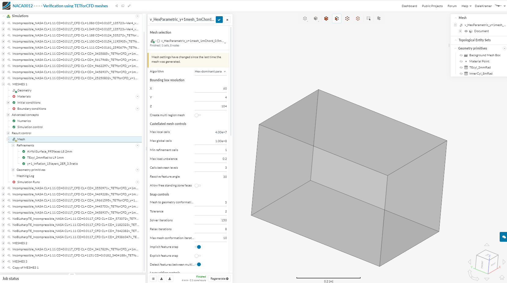
Task: Select volume picking mode cube icon
Action: pyautogui.click(x=326, y=19)
